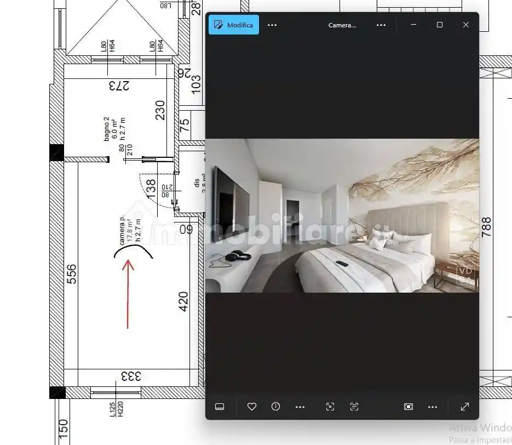Mark photo as favorite with heart icon
512x445 pixels.
(252, 407)
